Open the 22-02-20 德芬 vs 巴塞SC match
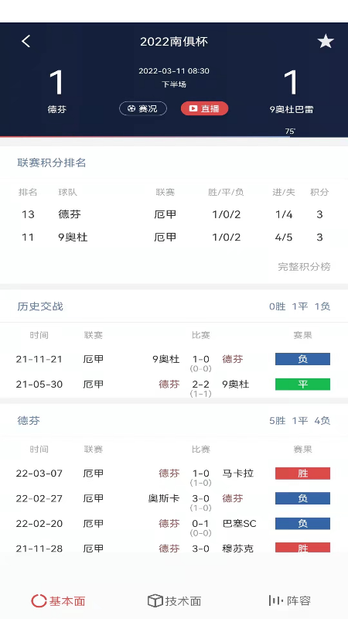Screen dimensions: 348x619 pos(174,526)
